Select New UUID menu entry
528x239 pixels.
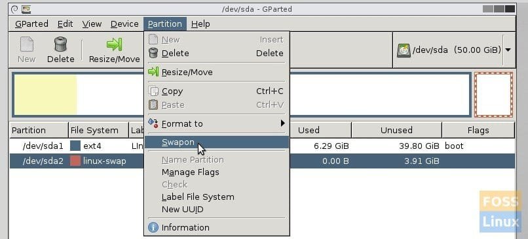183,210
